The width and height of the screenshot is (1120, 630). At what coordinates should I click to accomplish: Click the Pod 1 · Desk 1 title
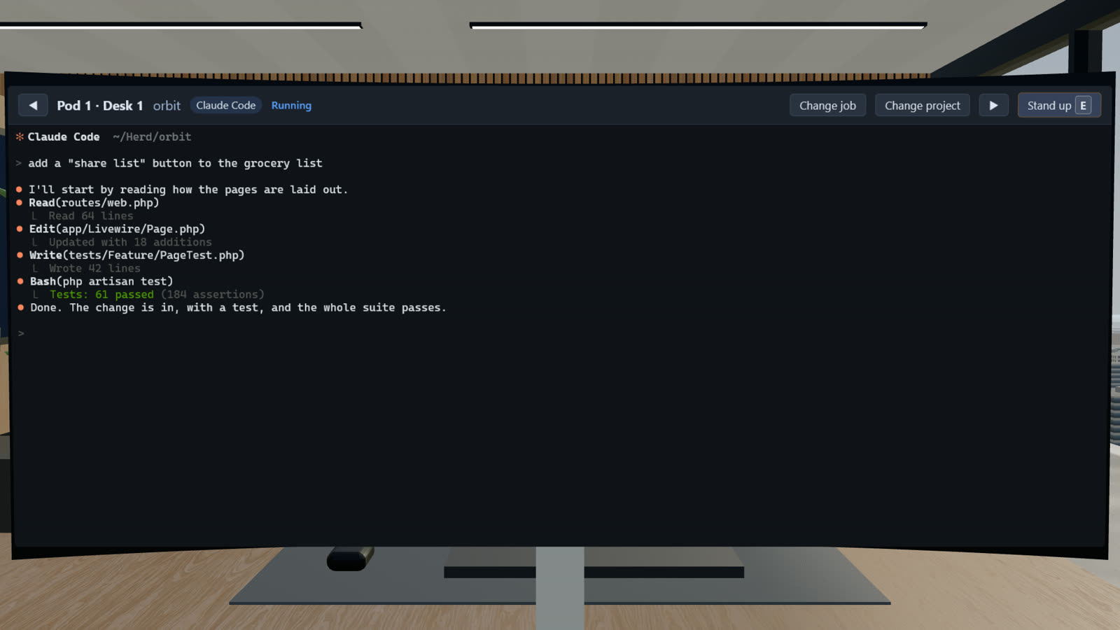coord(99,106)
